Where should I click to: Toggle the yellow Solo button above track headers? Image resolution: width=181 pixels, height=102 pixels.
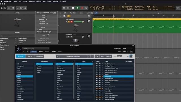coord(69,16)
